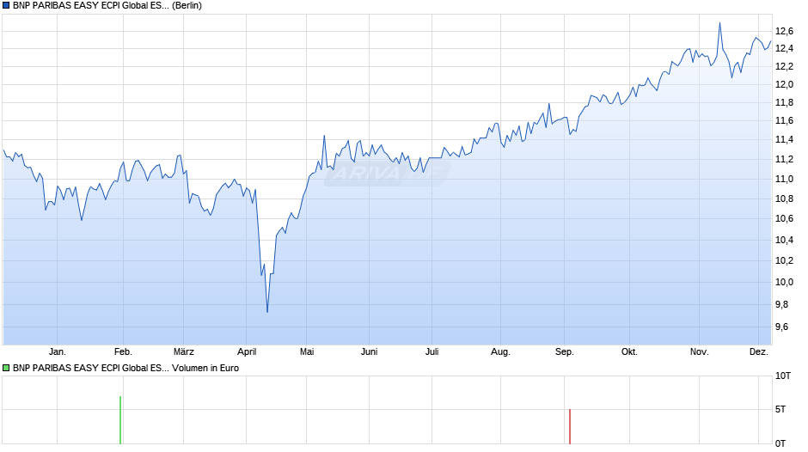Click the 'Feb.' month label
Image resolution: width=808 pixels, height=452 pixels.
123,352
